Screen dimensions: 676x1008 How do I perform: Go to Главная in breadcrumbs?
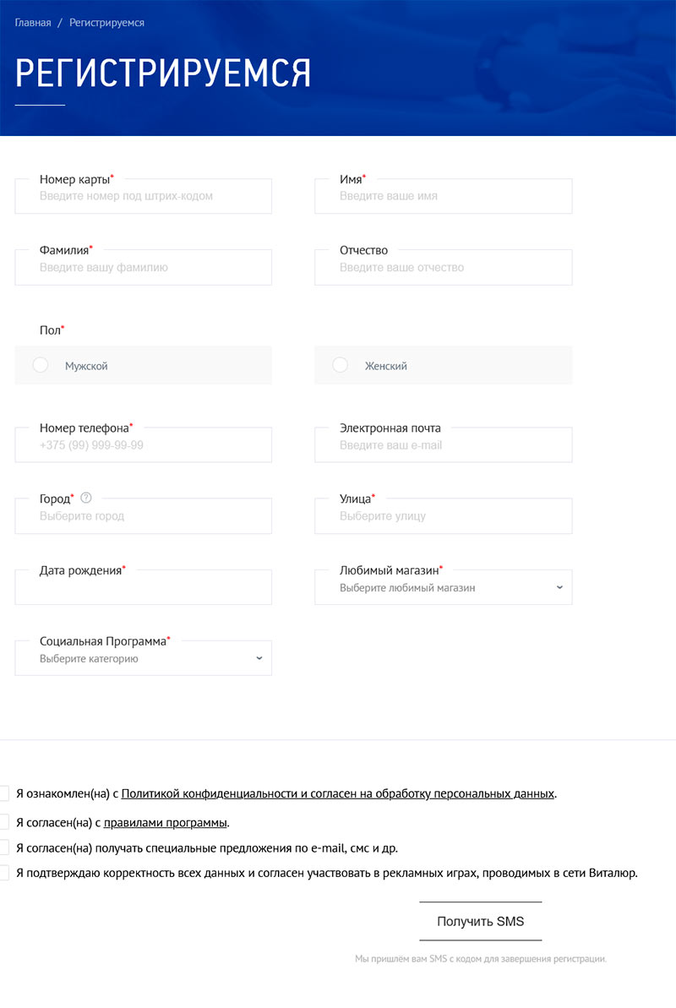[33, 23]
